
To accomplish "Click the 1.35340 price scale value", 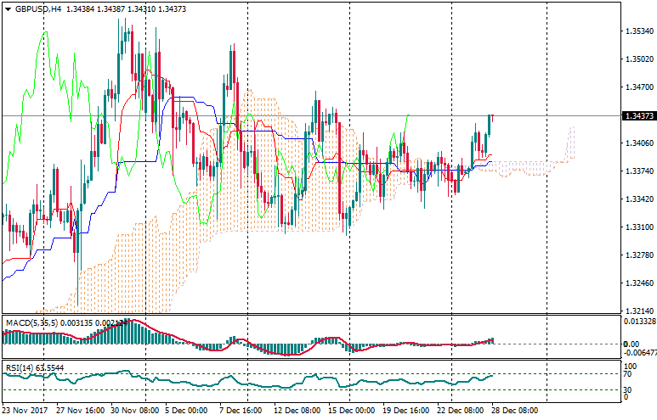I will [637, 31].
